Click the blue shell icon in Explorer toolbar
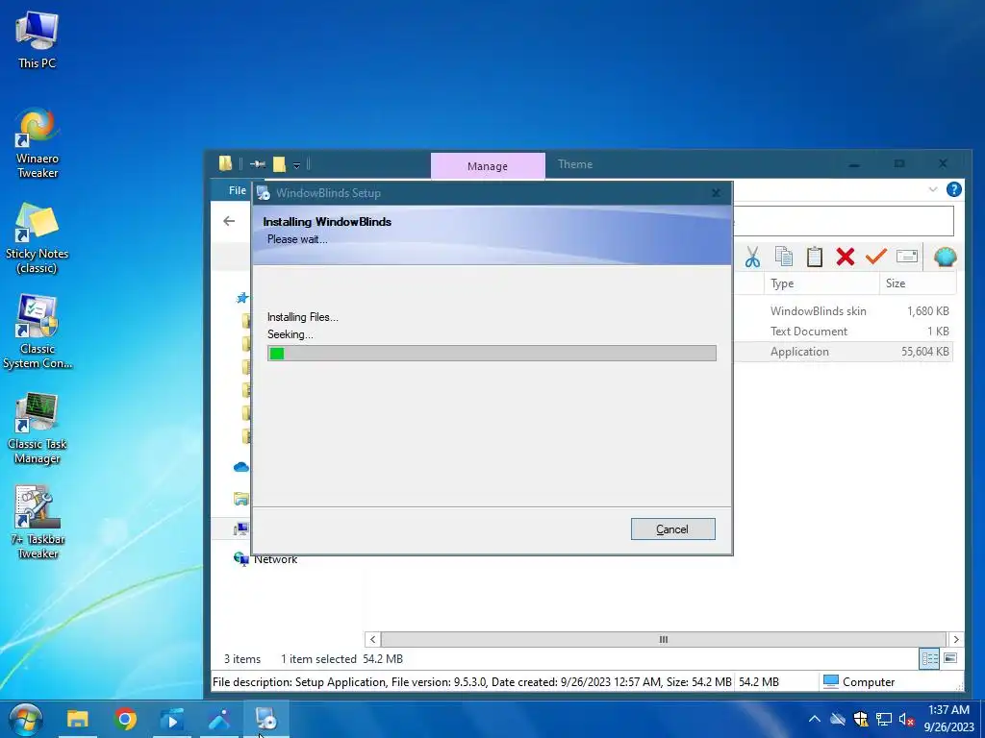The height and width of the screenshot is (738, 985). (945, 257)
